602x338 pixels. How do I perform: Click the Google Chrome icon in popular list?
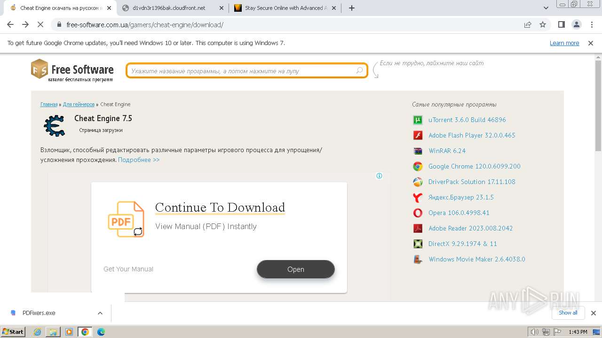point(418,166)
